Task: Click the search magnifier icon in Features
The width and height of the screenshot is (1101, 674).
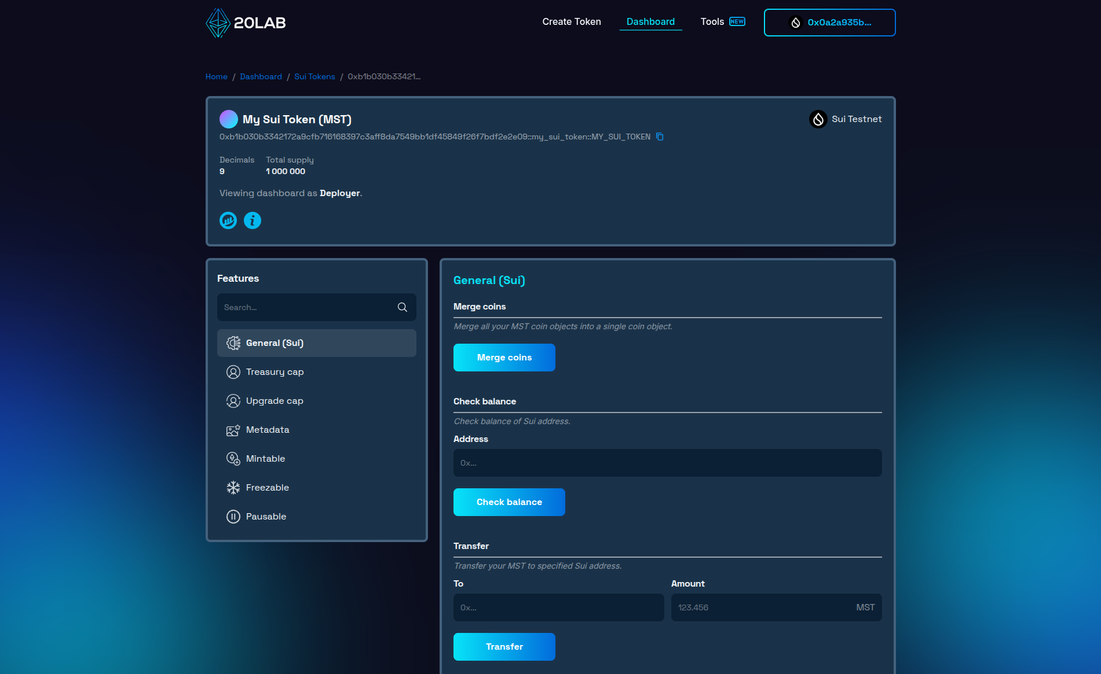Action: point(403,307)
